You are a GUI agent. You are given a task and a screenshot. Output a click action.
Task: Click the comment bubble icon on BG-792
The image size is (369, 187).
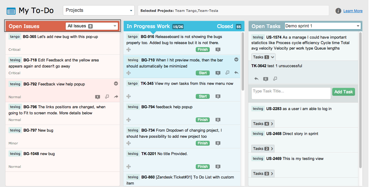(x=98, y=97)
